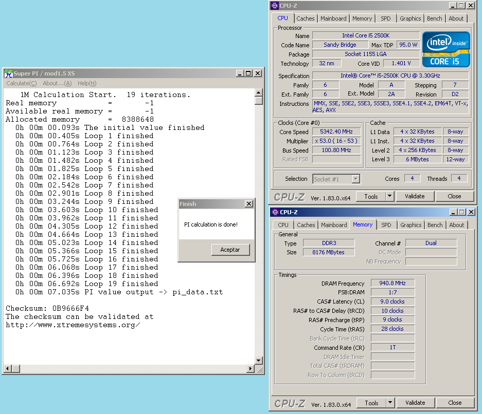
Task: Select Mainboard tab in bottom CPU-Z window
Action: click(x=334, y=225)
